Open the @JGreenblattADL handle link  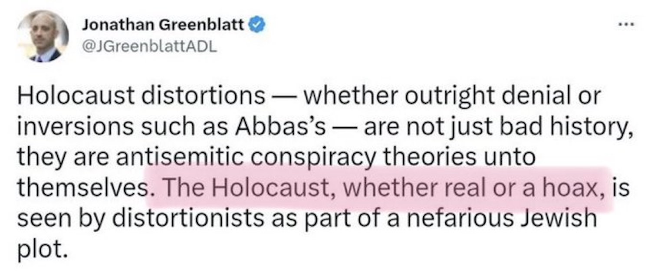147,47
